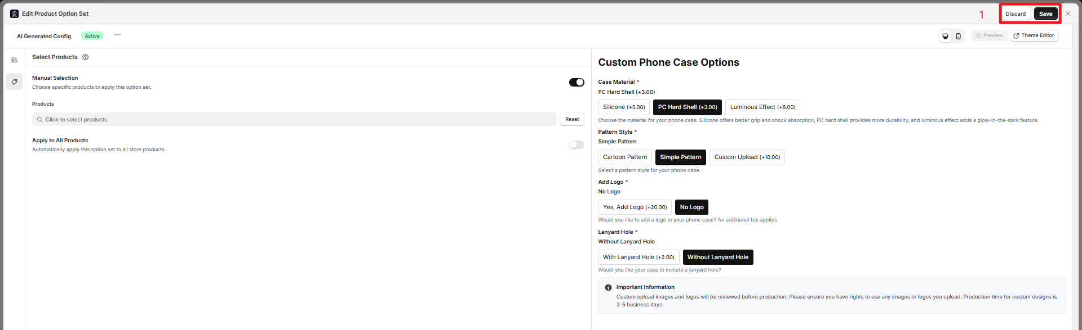Viewport: 1082px width, 330px height.
Task: Select Silicone case material option
Action: point(624,107)
